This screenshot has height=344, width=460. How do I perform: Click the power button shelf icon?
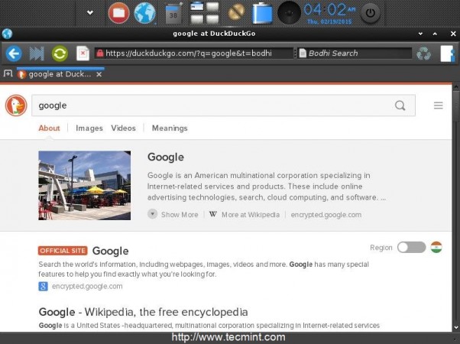[x=371, y=13]
